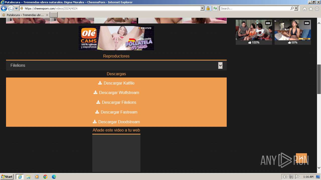The height and width of the screenshot is (180, 321).
Task: Click the download icon beside Fastream
Action: (x=97, y=112)
